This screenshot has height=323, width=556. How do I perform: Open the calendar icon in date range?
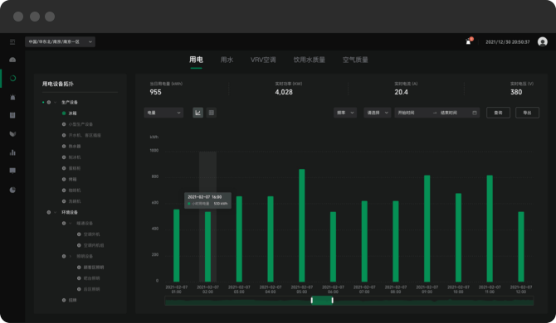click(475, 113)
